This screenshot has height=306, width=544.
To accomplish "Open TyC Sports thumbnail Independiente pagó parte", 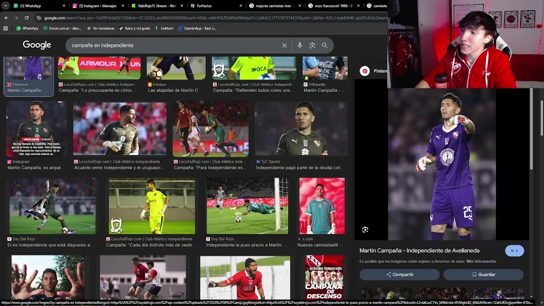I will point(301,129).
